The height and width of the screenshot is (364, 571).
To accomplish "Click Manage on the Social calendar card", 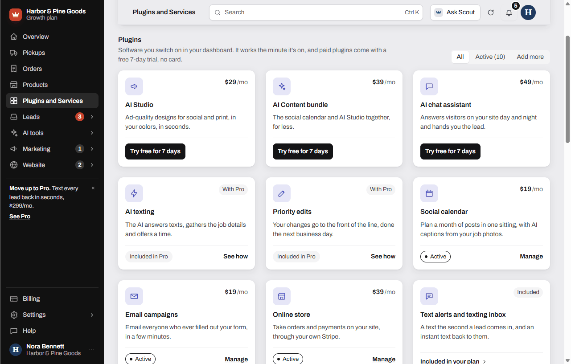I will click(531, 257).
